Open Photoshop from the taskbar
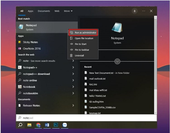The width and height of the screenshot is (170, 133). tap(56, 125)
